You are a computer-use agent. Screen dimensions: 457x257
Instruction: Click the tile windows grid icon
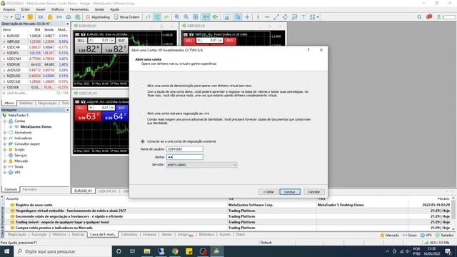coord(196,17)
